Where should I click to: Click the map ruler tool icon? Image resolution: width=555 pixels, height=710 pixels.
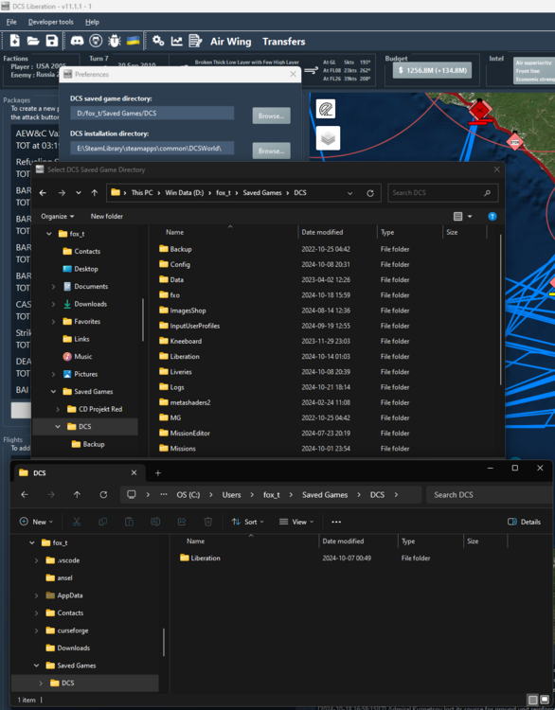pyautogui.click(x=326, y=109)
